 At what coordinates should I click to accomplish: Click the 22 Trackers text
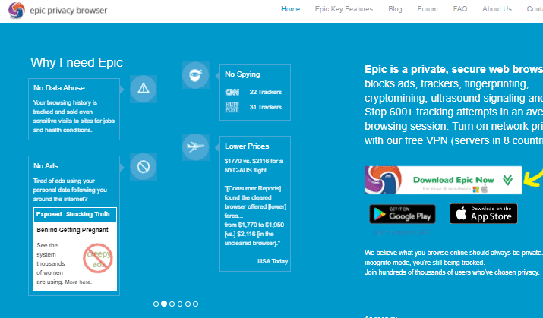click(x=266, y=92)
